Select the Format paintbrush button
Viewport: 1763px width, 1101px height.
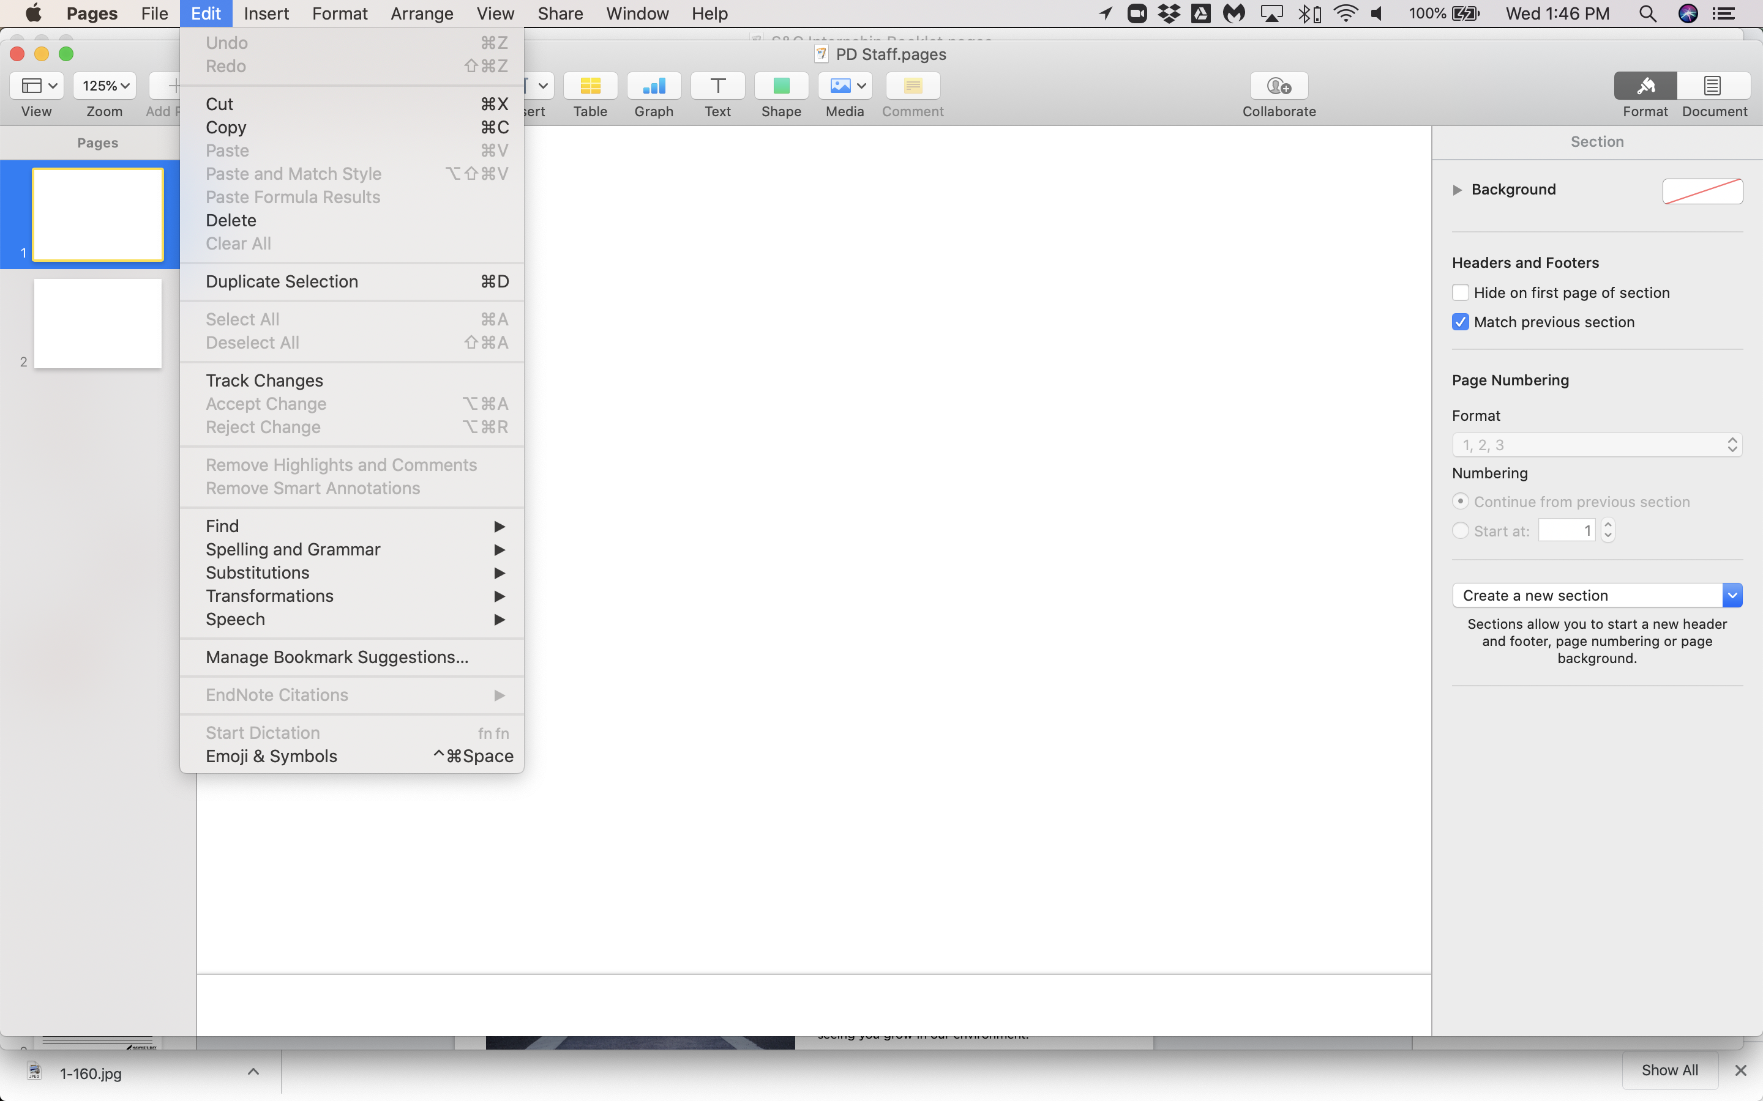pyautogui.click(x=1645, y=86)
